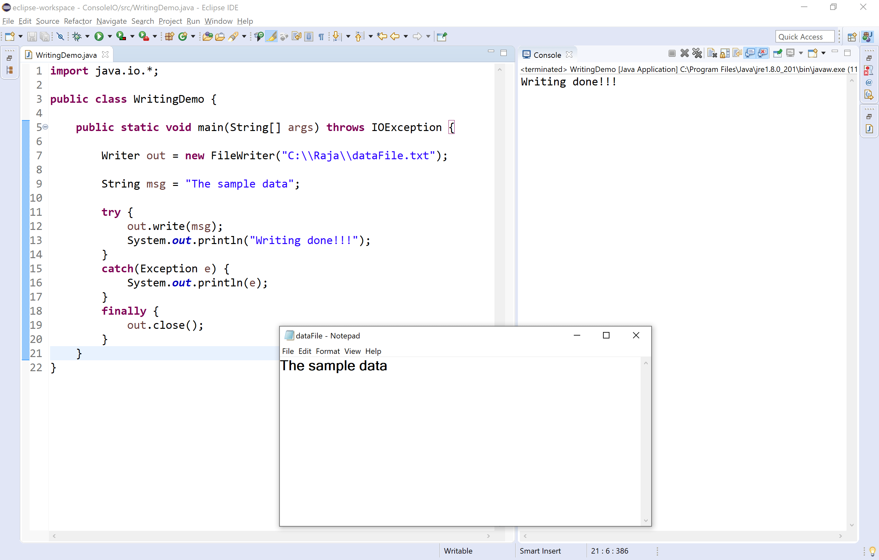Image resolution: width=879 pixels, height=560 pixels.
Task: Select the WritingDemo.java editor tab
Action: tap(66, 55)
